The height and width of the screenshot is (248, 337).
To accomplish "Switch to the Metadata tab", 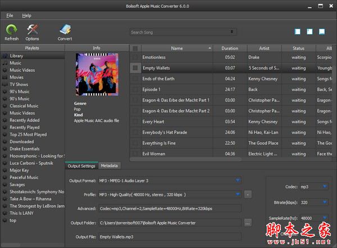I will click(x=110, y=166).
